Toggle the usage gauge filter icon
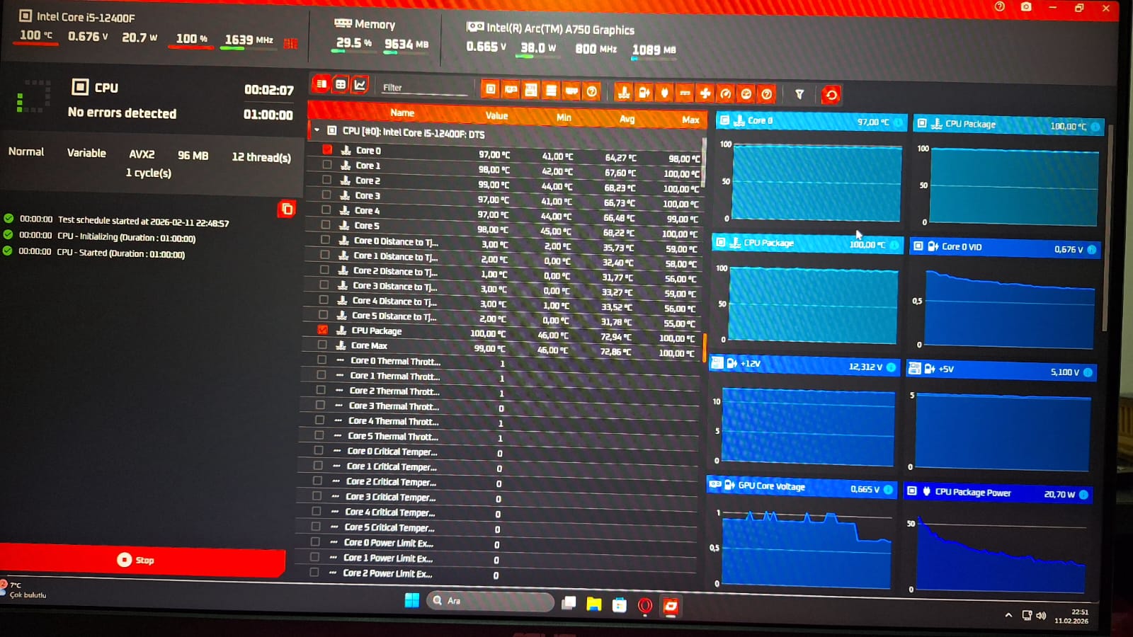The height and width of the screenshot is (637, 1133). click(746, 94)
